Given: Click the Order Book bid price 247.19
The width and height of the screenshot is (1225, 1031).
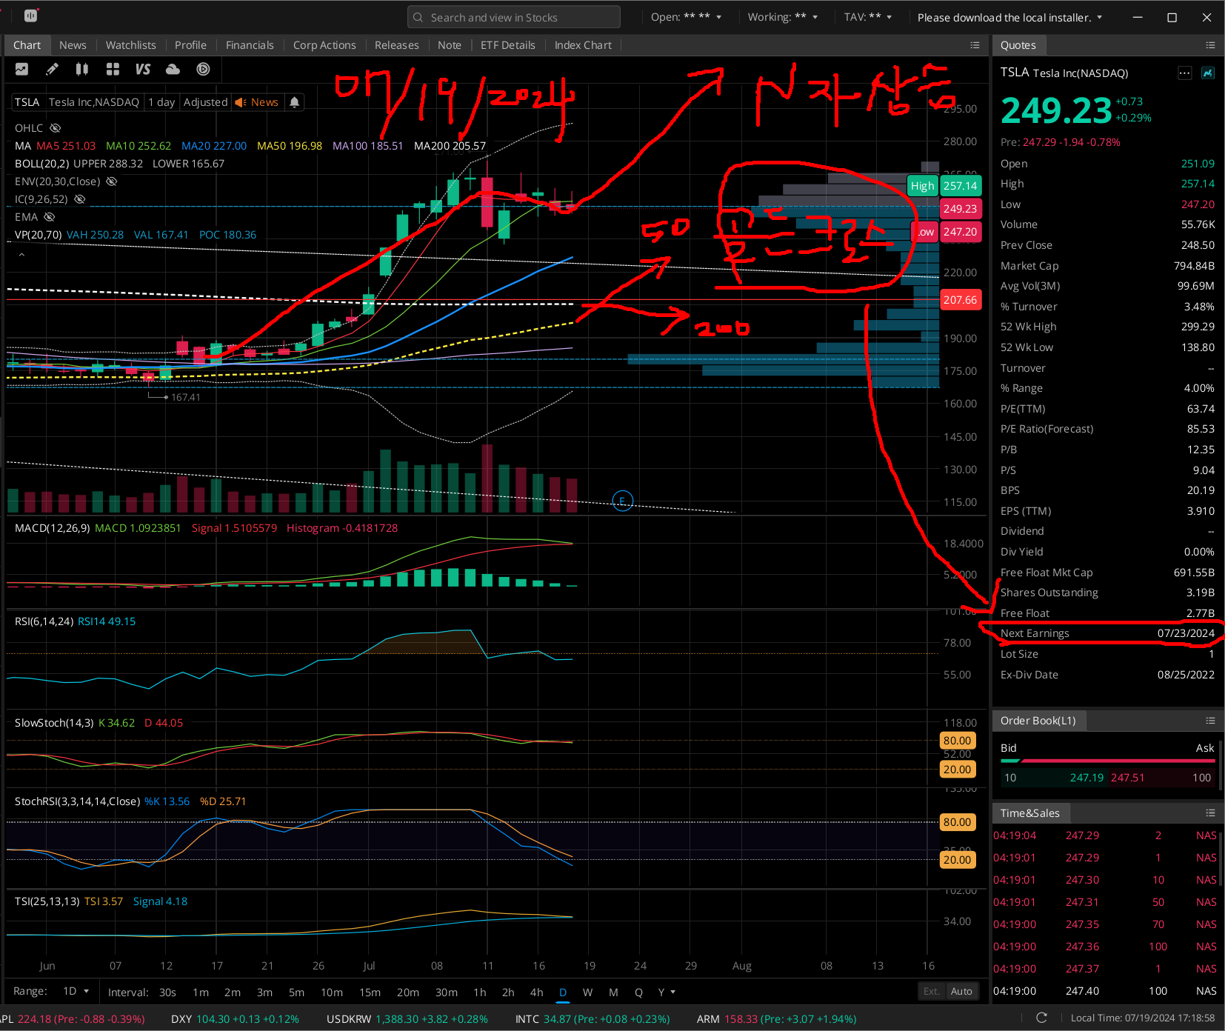Looking at the screenshot, I should click(x=1087, y=778).
